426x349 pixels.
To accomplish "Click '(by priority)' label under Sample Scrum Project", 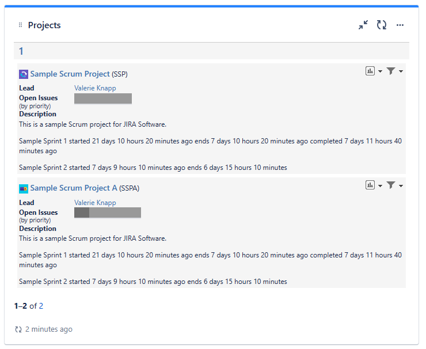I will [35, 106].
